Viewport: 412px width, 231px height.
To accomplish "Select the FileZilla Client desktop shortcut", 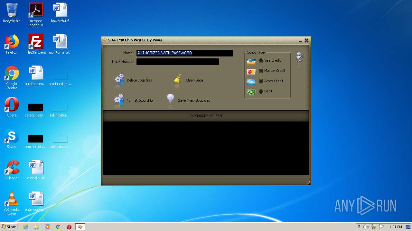I will (36, 44).
